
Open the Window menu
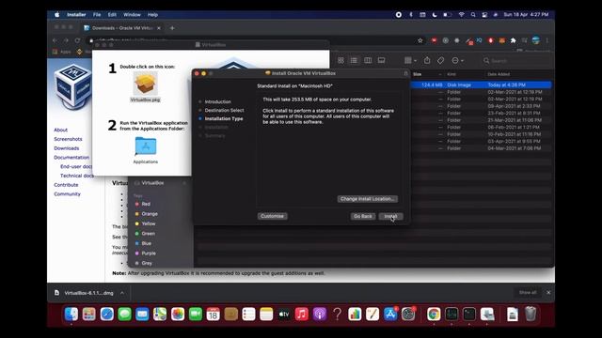pyautogui.click(x=132, y=15)
